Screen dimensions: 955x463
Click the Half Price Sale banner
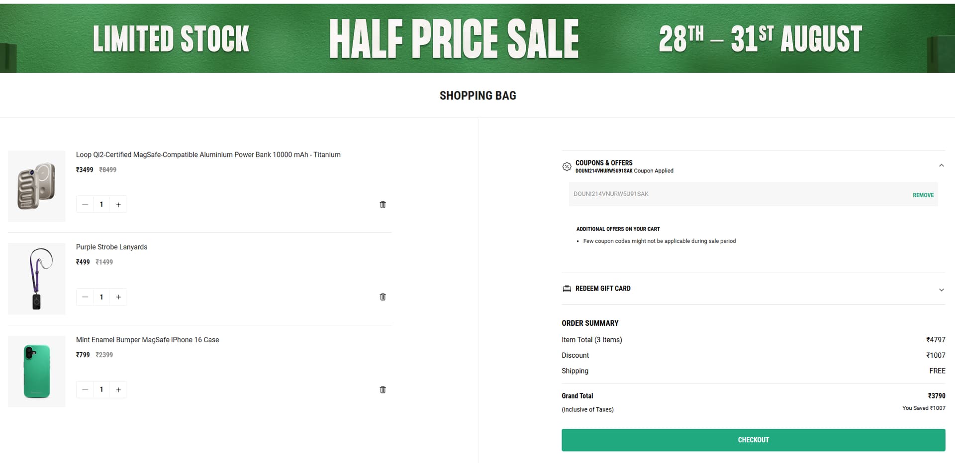(x=477, y=38)
